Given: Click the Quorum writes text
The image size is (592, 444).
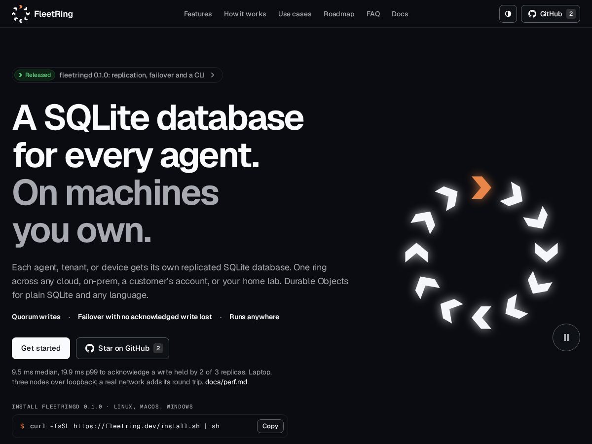Looking at the screenshot, I should (x=36, y=317).
